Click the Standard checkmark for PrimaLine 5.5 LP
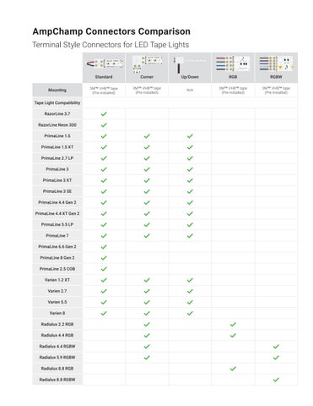 tap(104, 225)
